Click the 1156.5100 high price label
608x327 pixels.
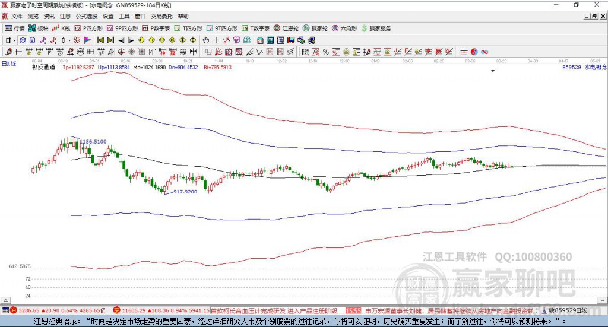[93, 142]
